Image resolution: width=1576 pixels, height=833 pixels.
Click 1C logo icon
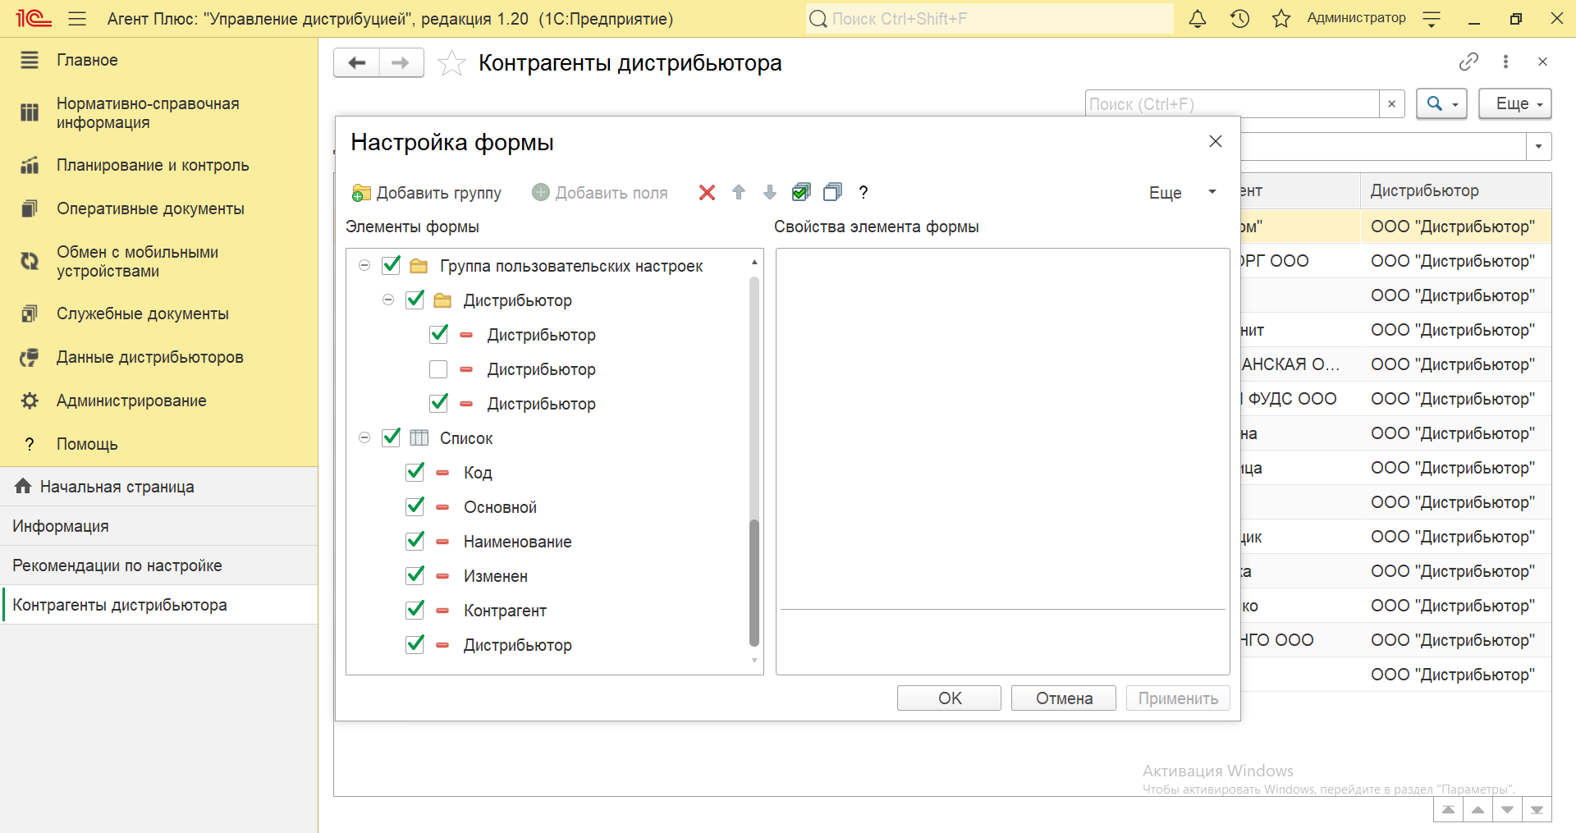[33, 18]
